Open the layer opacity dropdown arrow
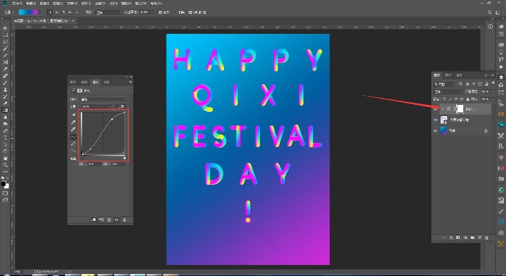Viewport: 506px width, 276px height. (x=492, y=92)
